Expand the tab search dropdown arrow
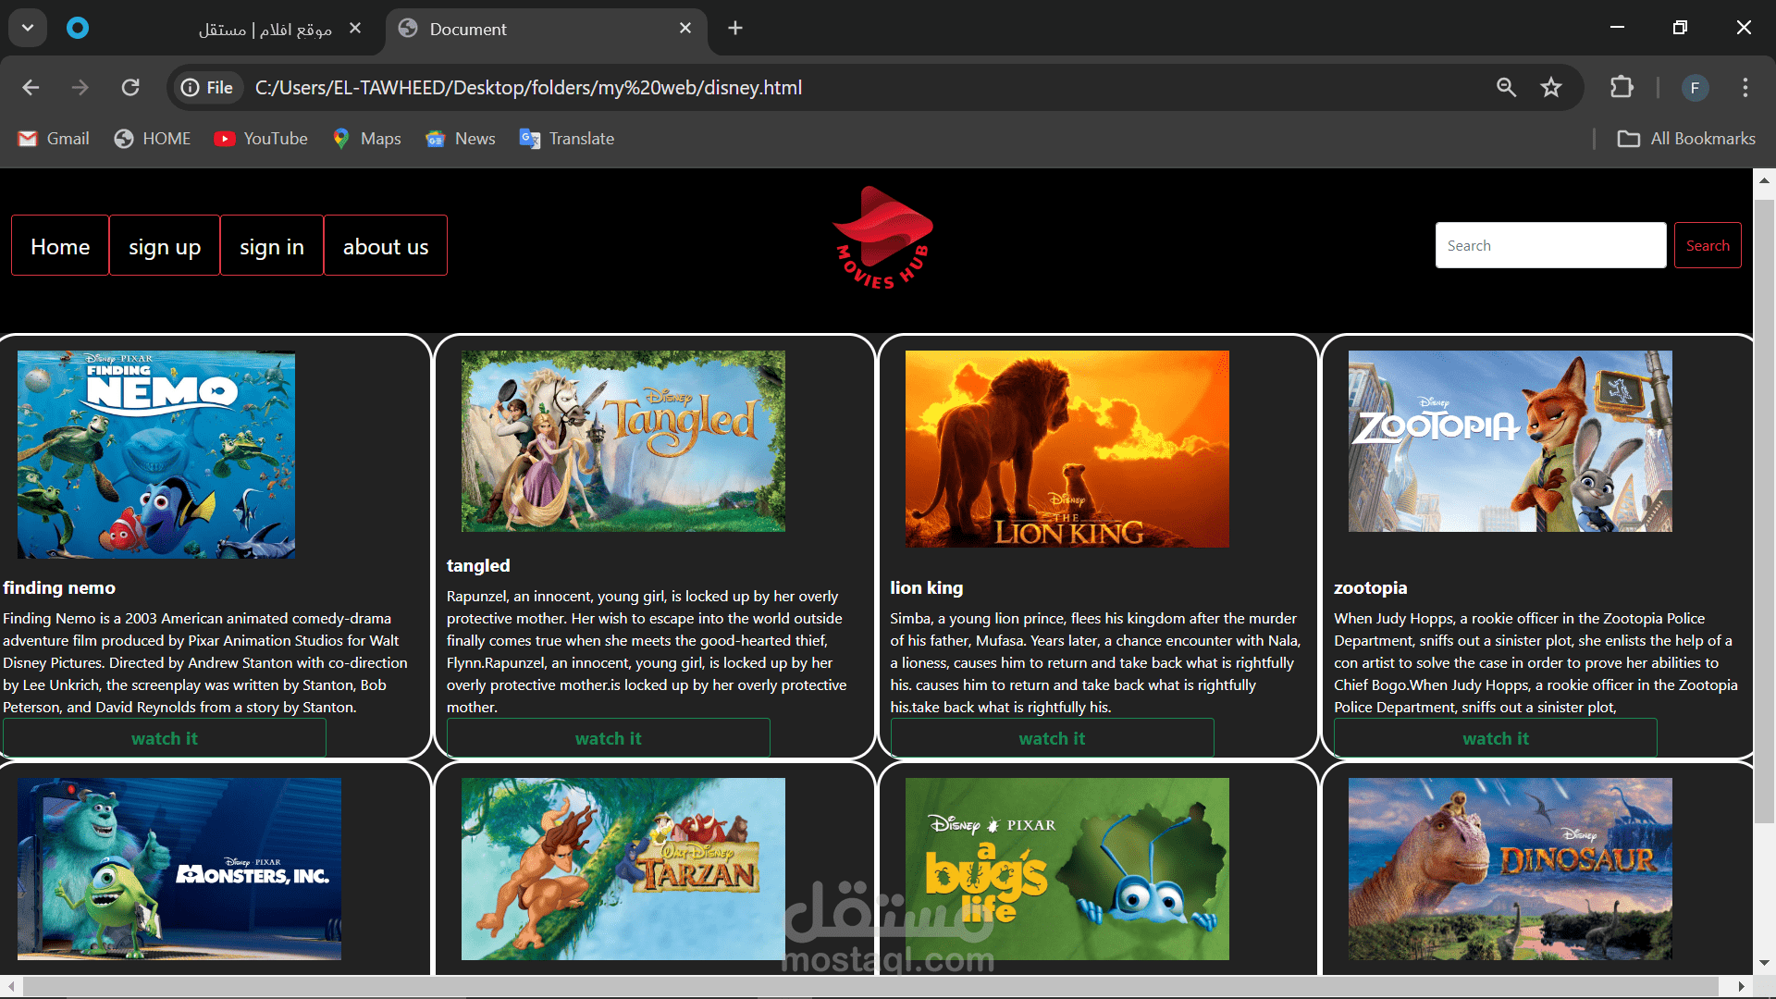1776x999 pixels. [x=28, y=28]
